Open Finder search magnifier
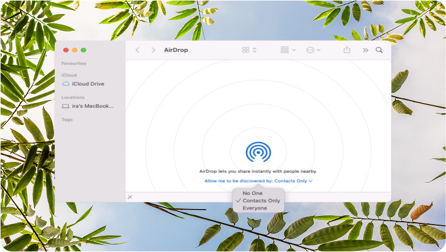The image size is (446, 252). 379,50
